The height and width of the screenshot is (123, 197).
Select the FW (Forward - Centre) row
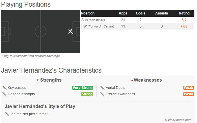[x=98, y=26]
